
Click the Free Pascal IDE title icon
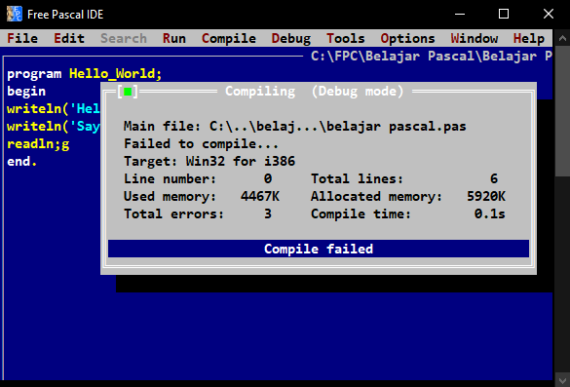click(15, 14)
